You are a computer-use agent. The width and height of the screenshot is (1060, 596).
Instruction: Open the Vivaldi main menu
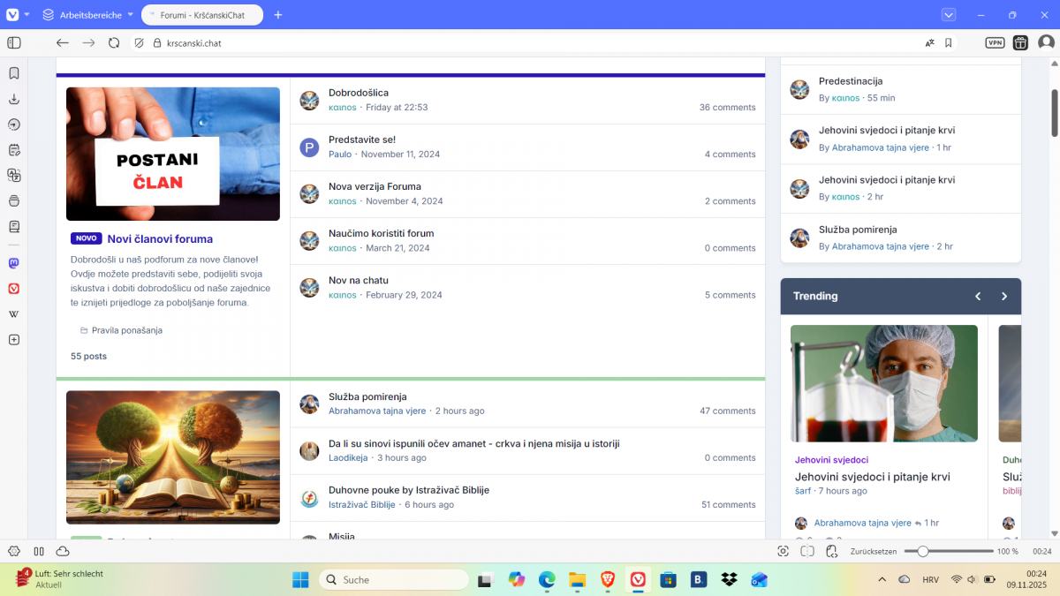pyautogui.click(x=12, y=15)
